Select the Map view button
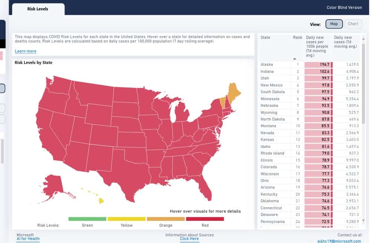The width and height of the screenshot is (373, 243). pos(334,24)
